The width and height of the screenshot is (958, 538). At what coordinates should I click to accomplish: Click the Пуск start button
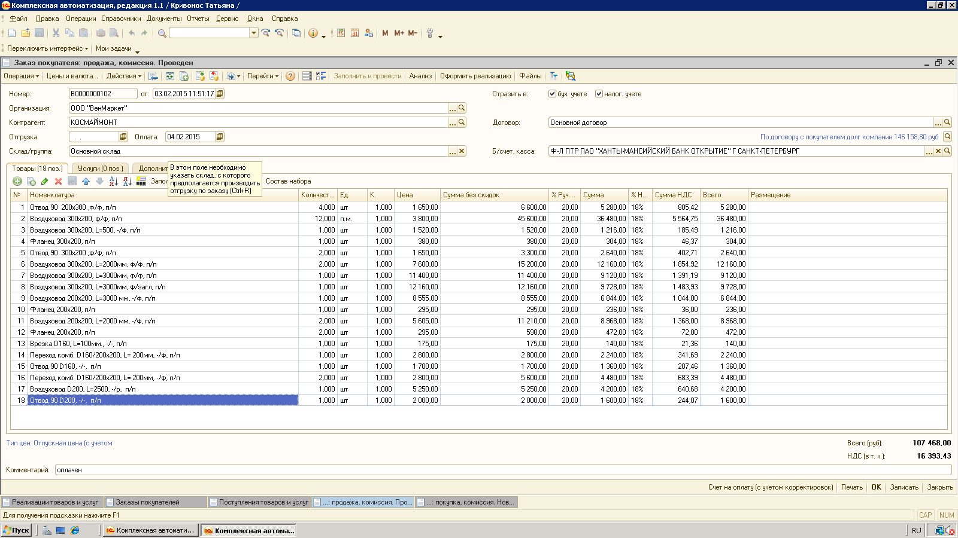click(16, 530)
